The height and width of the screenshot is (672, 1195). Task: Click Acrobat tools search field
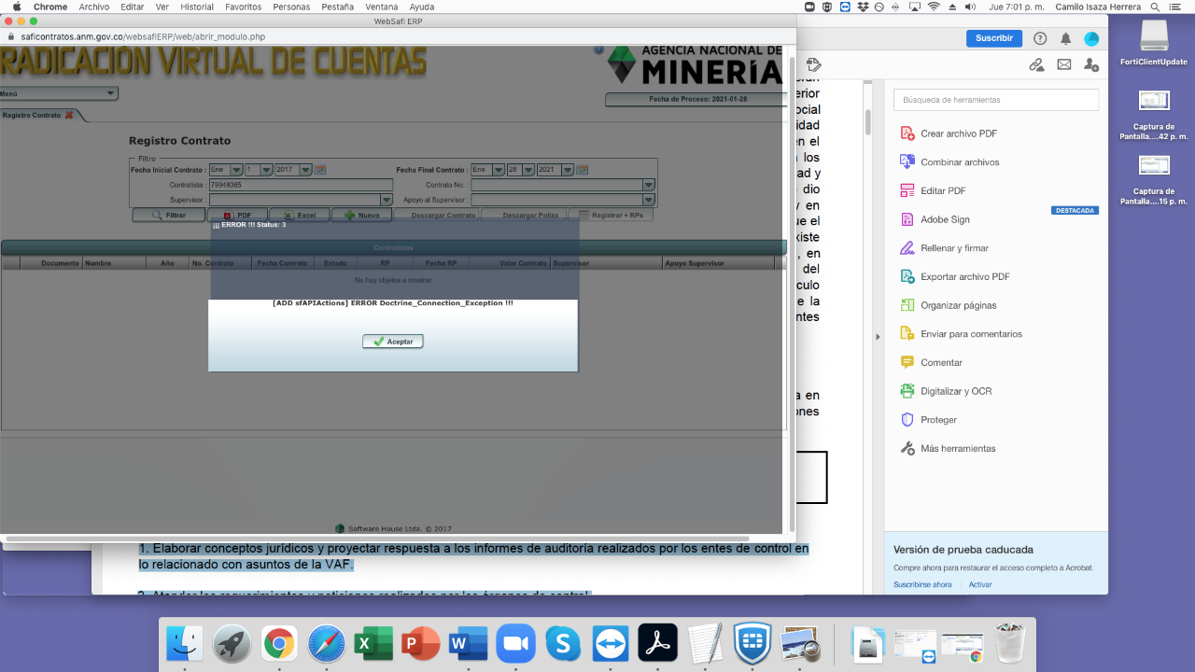point(996,100)
